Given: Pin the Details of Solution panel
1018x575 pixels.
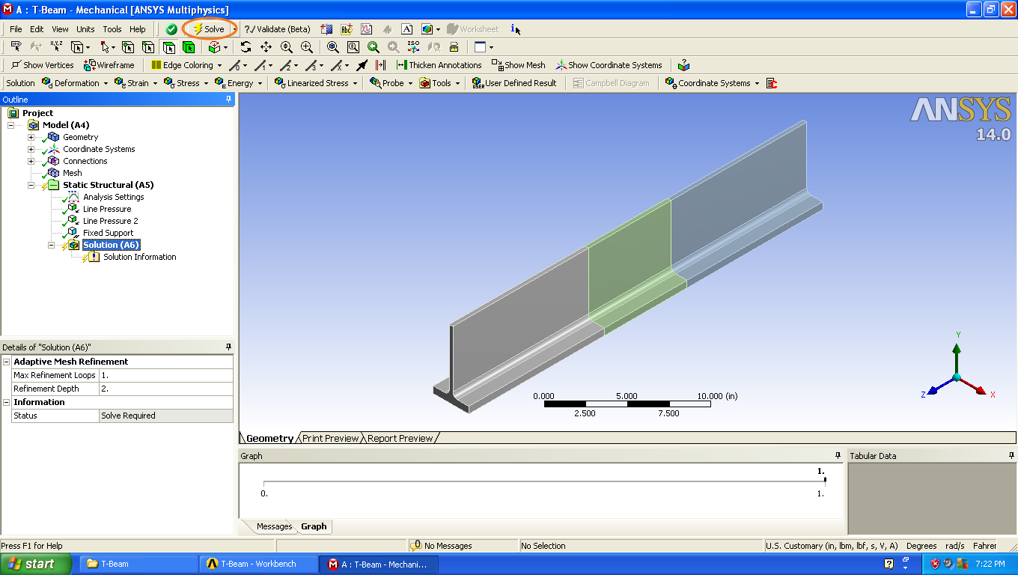Looking at the screenshot, I should (228, 347).
